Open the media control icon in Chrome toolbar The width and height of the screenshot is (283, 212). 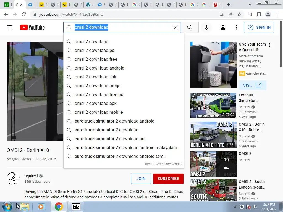point(250,14)
